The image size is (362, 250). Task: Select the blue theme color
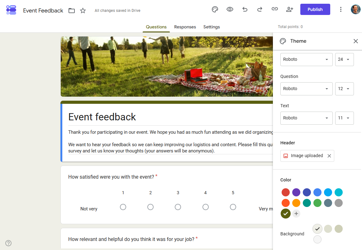click(x=317, y=192)
